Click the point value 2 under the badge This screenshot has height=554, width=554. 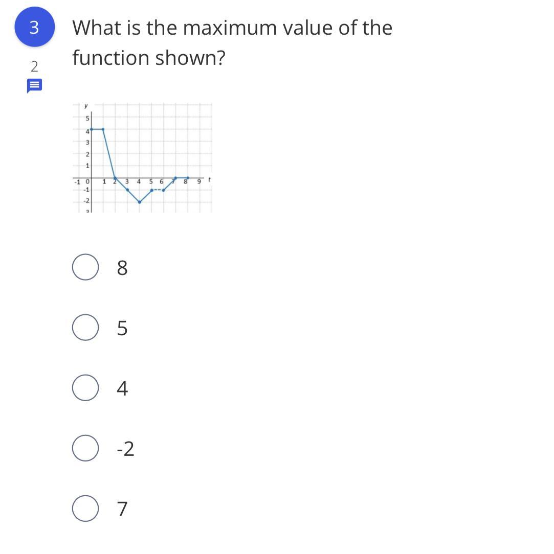tap(34, 66)
